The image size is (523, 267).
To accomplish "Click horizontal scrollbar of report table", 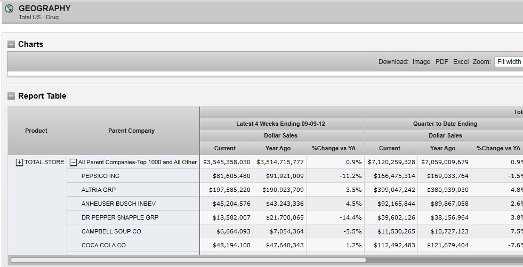I will coord(188,260).
